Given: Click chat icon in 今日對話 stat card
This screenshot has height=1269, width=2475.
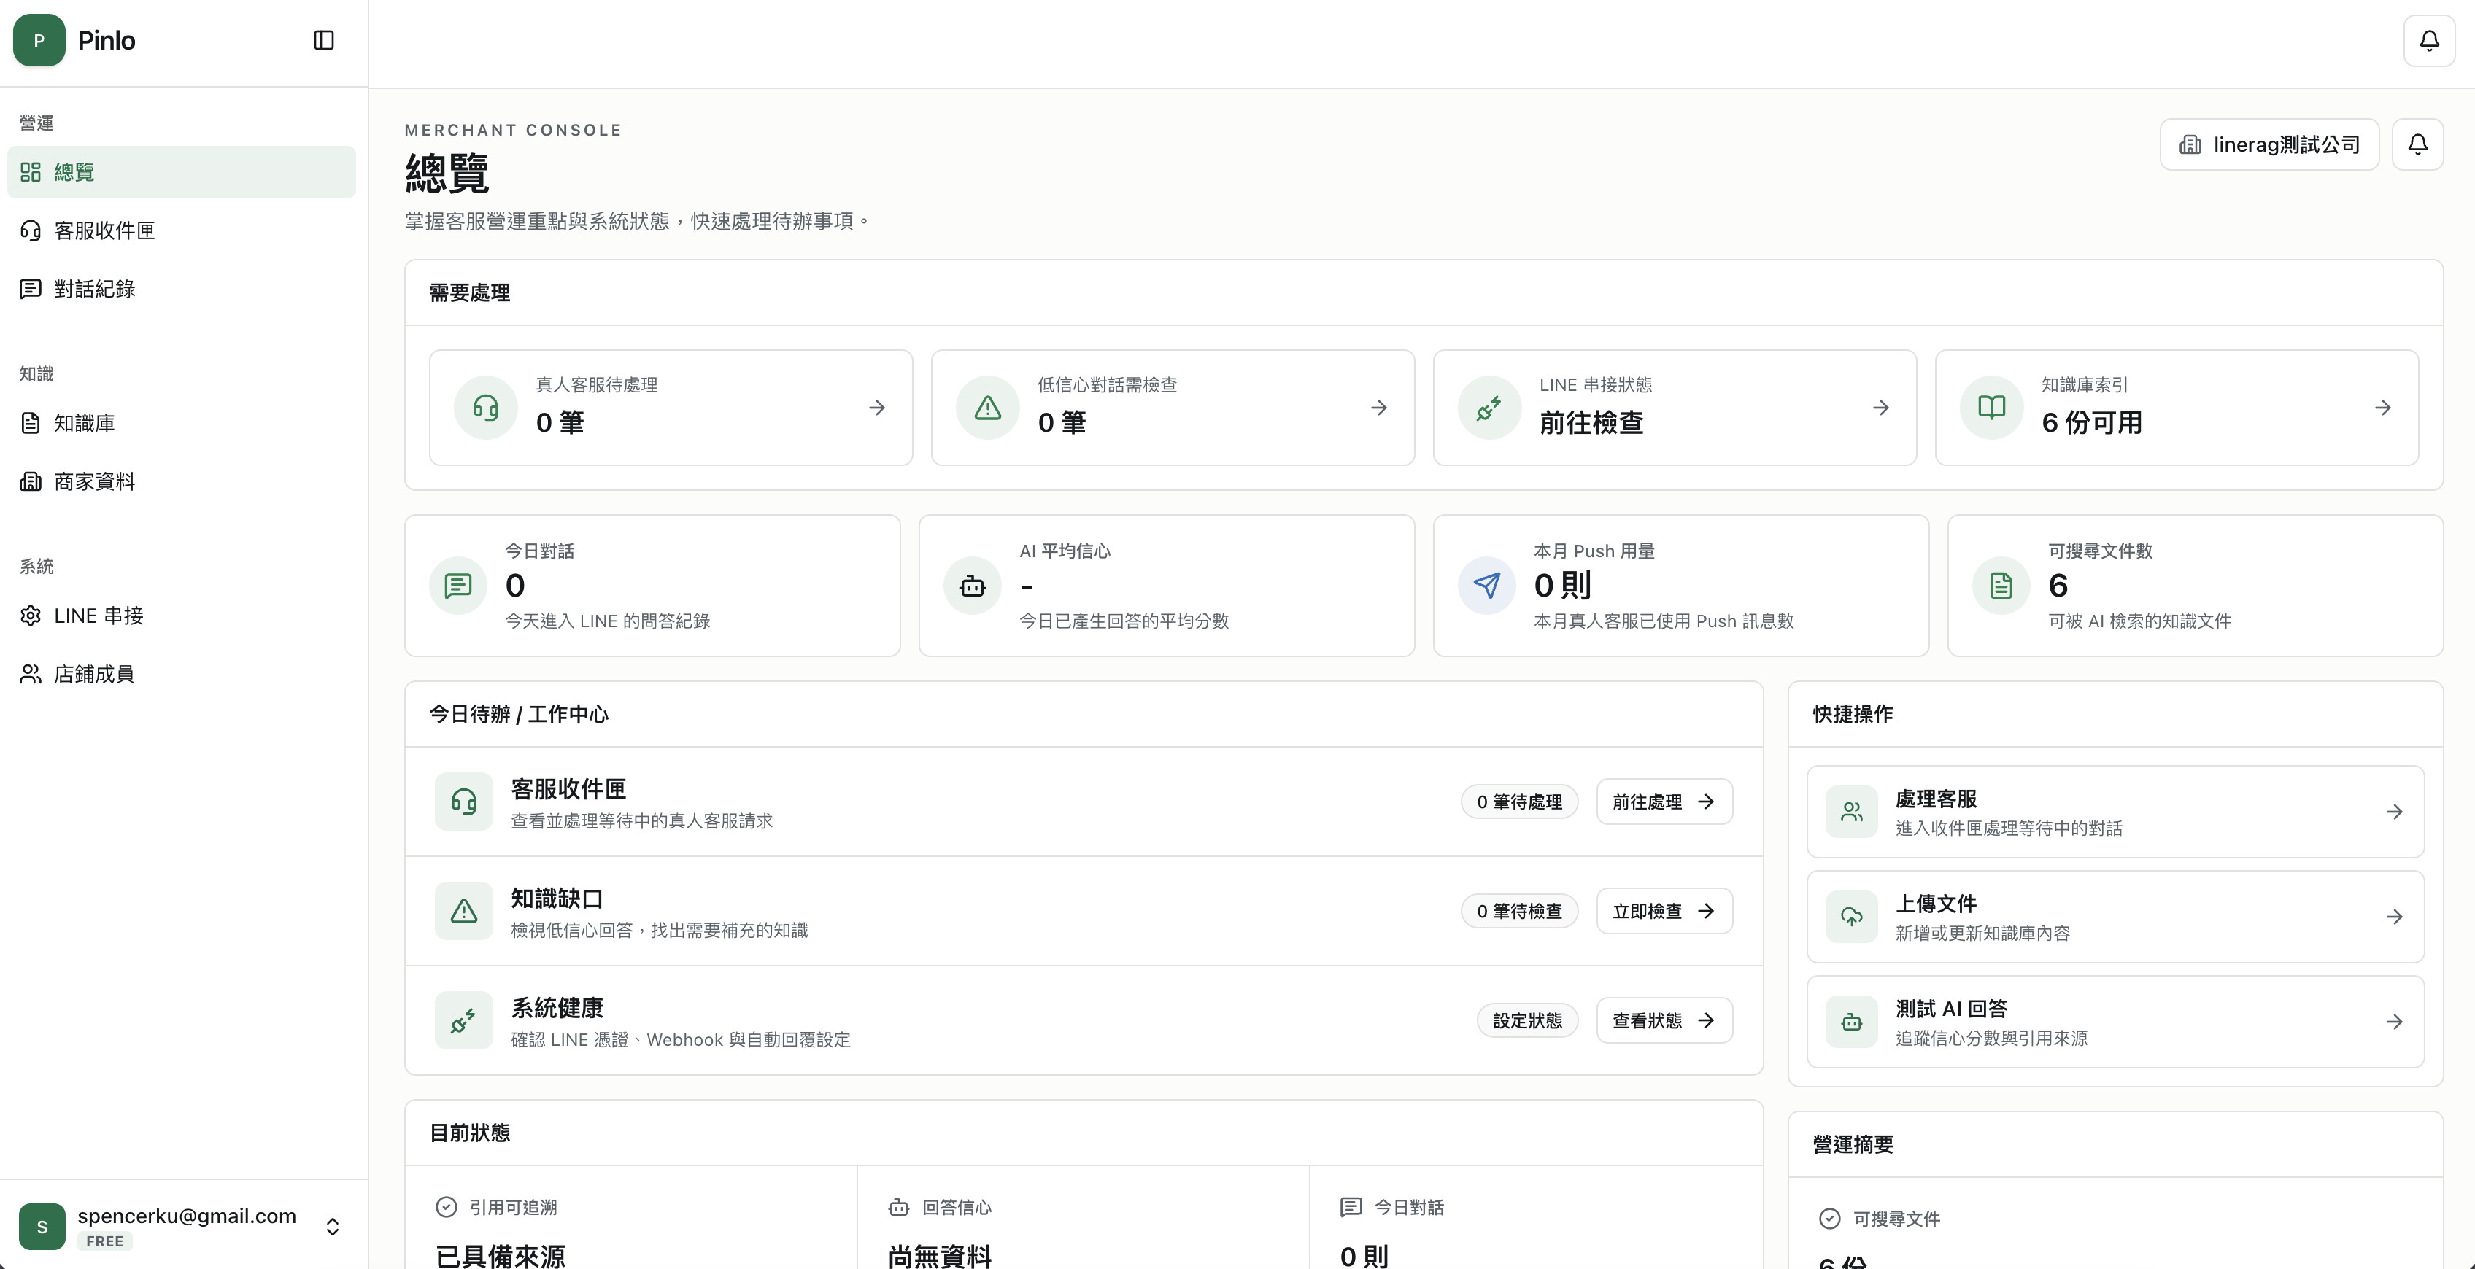Looking at the screenshot, I should tap(458, 585).
